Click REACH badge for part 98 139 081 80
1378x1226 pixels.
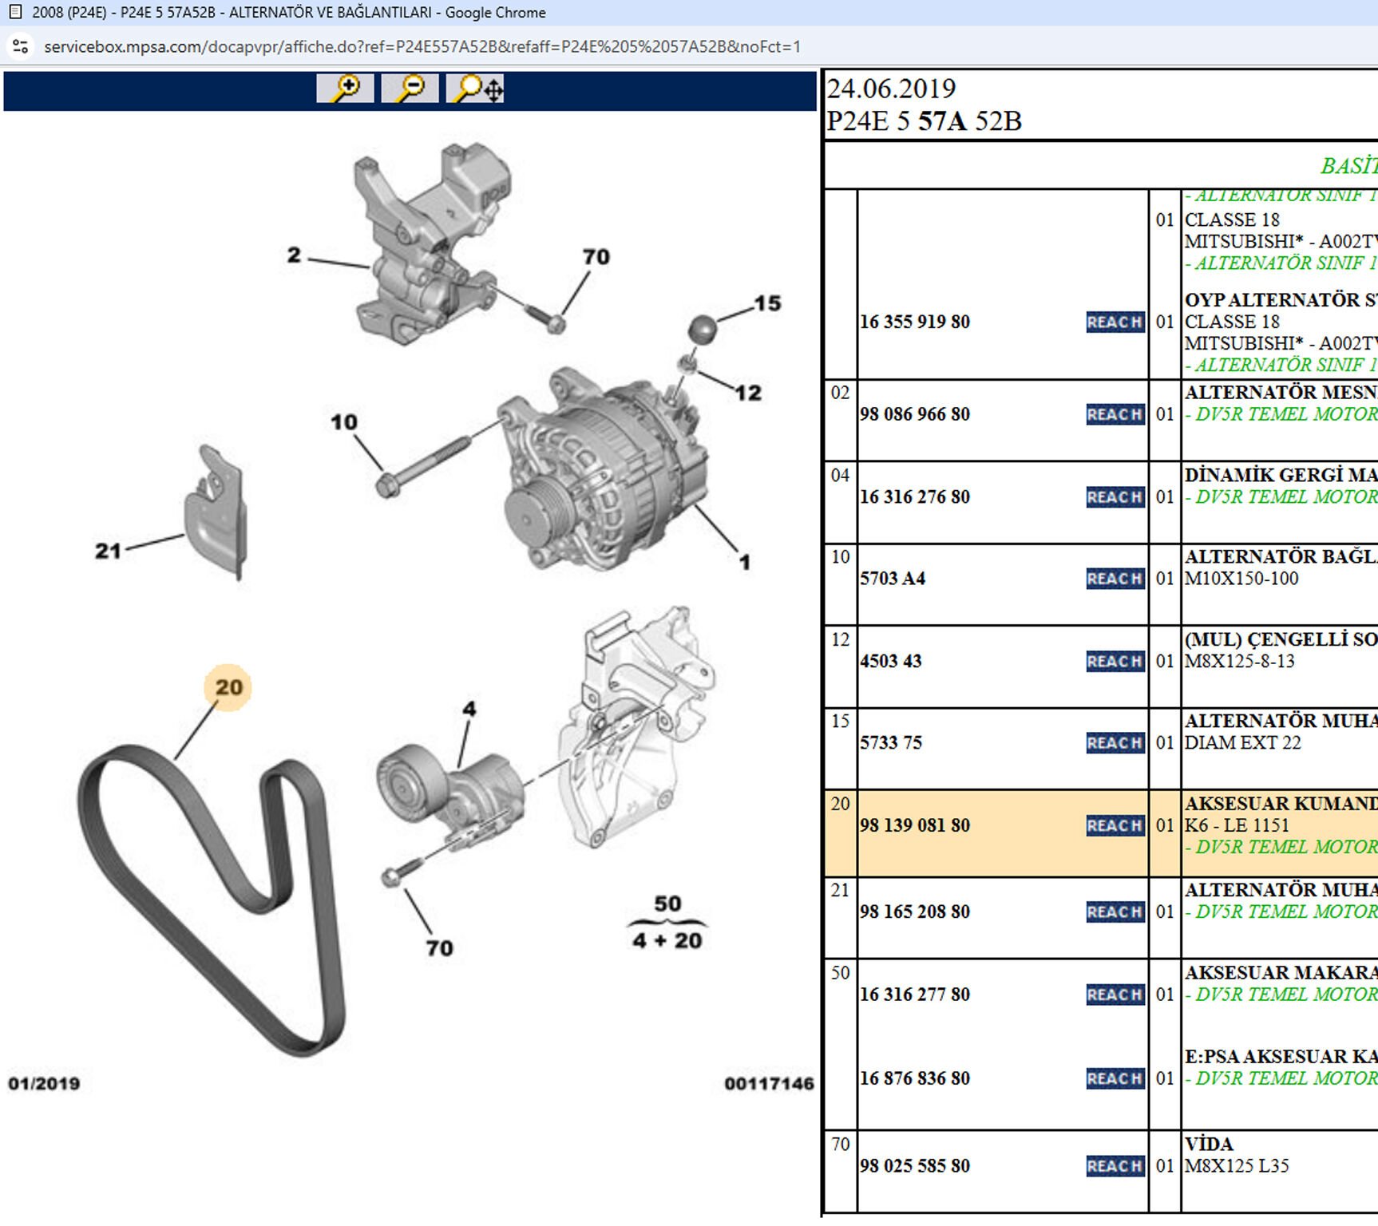pos(1115,825)
